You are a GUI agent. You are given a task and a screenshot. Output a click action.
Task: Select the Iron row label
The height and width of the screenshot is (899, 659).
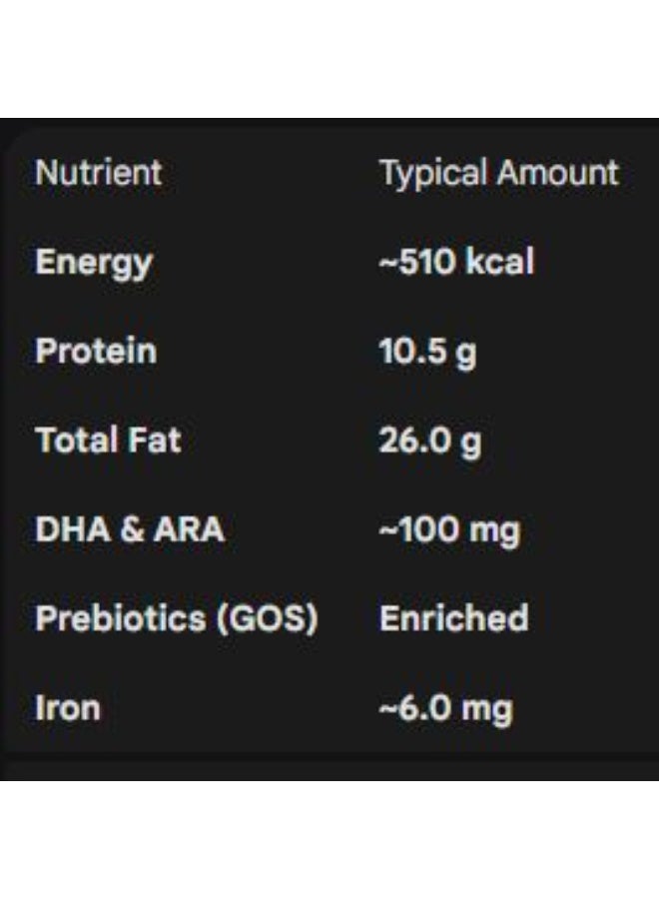(67, 708)
